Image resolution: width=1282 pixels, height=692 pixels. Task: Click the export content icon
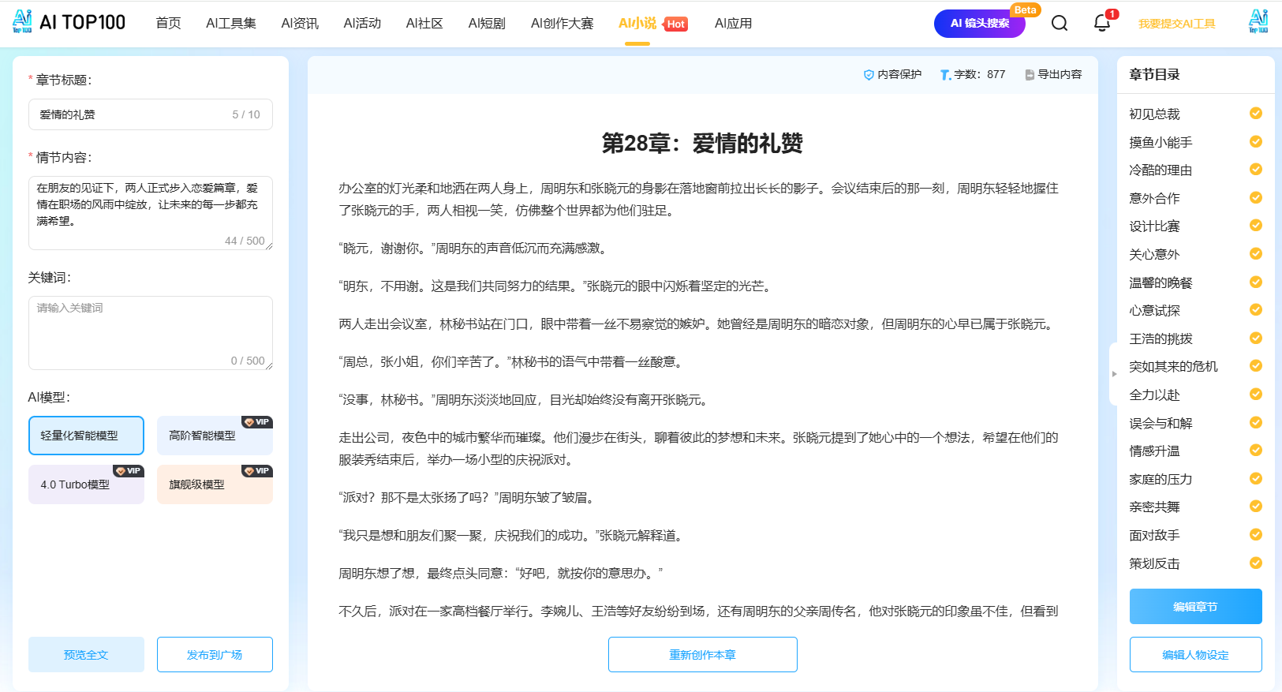pyautogui.click(x=1030, y=75)
